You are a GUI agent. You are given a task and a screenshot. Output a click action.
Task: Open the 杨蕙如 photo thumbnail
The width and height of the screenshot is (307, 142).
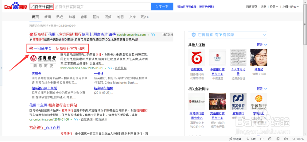pyautogui.click(x=259, y=57)
